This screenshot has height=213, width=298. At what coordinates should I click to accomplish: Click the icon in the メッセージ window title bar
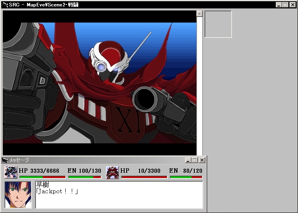coord(5,160)
